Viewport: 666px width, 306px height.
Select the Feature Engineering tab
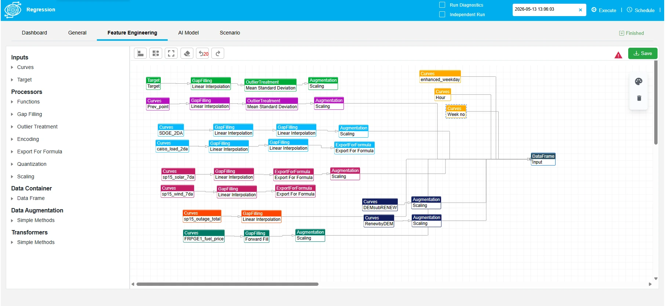pos(132,33)
